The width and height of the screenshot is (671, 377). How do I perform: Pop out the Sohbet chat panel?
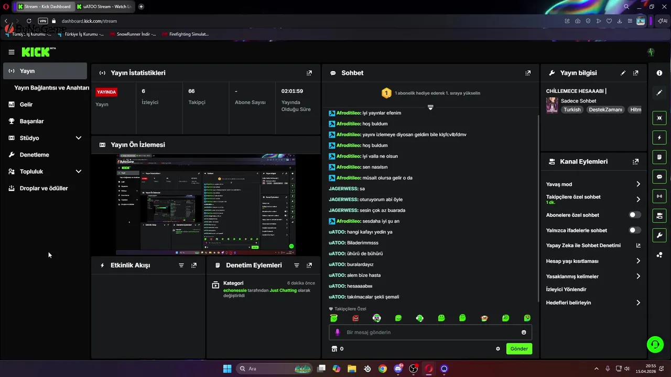[528, 73]
